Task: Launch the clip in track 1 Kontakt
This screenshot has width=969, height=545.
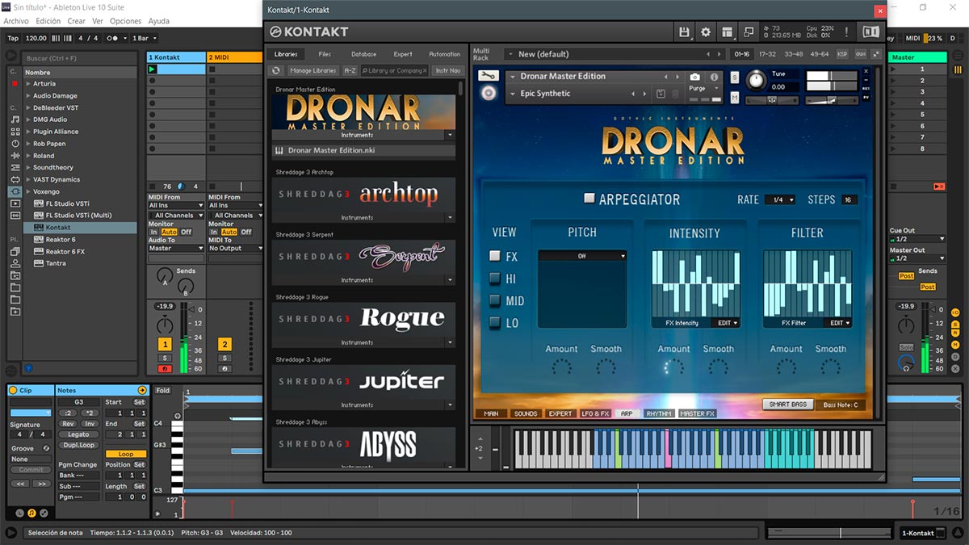Action: coord(152,69)
